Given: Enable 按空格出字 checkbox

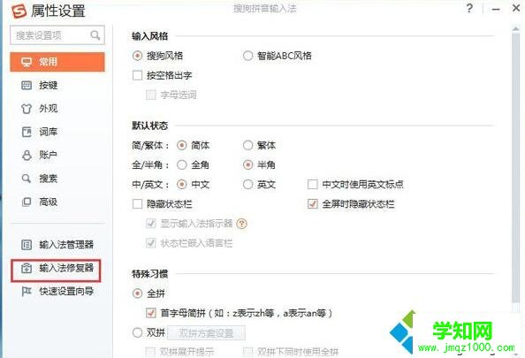Looking at the screenshot, I should tap(138, 75).
